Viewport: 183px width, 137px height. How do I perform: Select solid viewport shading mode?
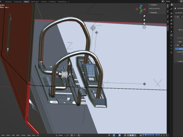point(130,135)
